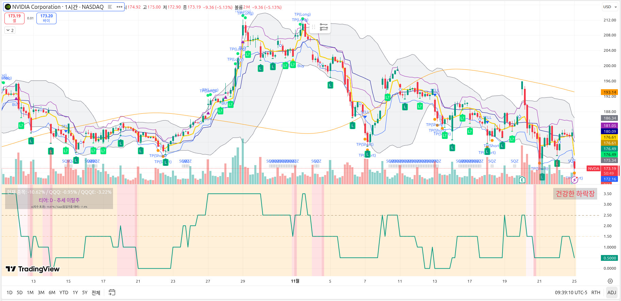Viewport: 621px width, 301px height.
Task: Select the 3M time range
Action: point(41,292)
